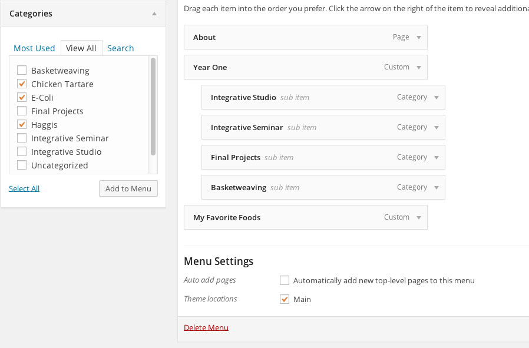Expand the Year One custom item
The width and height of the screenshot is (529, 348).
(419, 67)
